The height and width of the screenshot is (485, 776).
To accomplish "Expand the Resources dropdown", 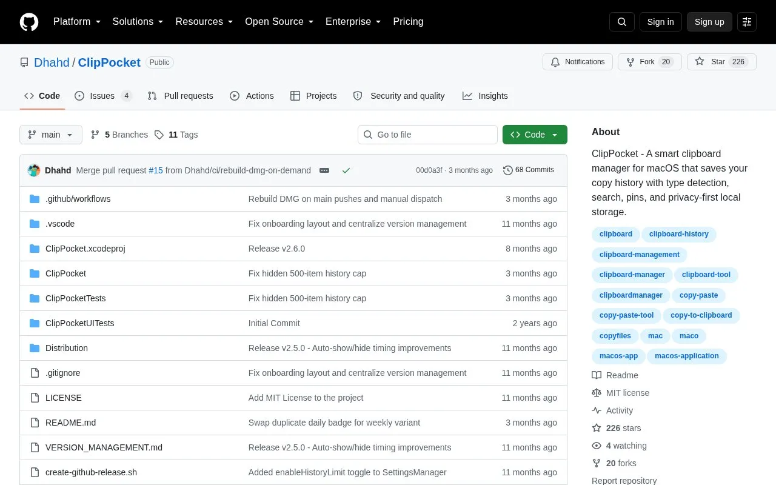I will click(204, 22).
